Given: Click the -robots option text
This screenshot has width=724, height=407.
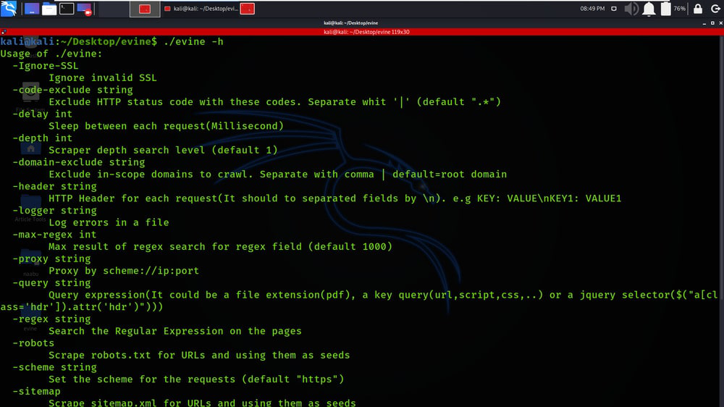Looking at the screenshot, I should 33,343.
